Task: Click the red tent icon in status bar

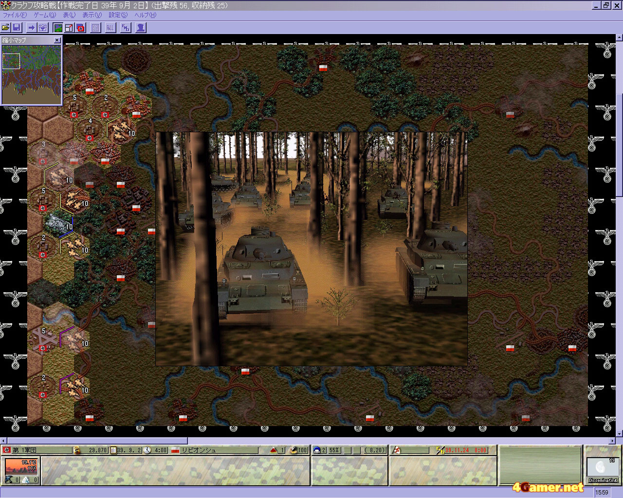Action: tap(274, 450)
